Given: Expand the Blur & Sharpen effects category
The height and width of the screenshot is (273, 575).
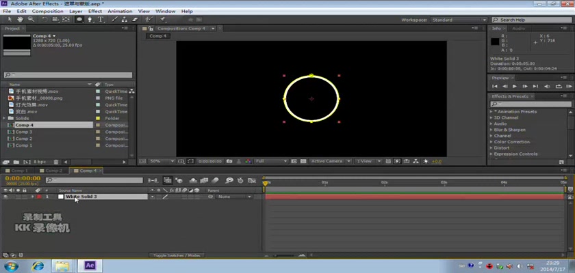Looking at the screenshot, I should pos(491,130).
